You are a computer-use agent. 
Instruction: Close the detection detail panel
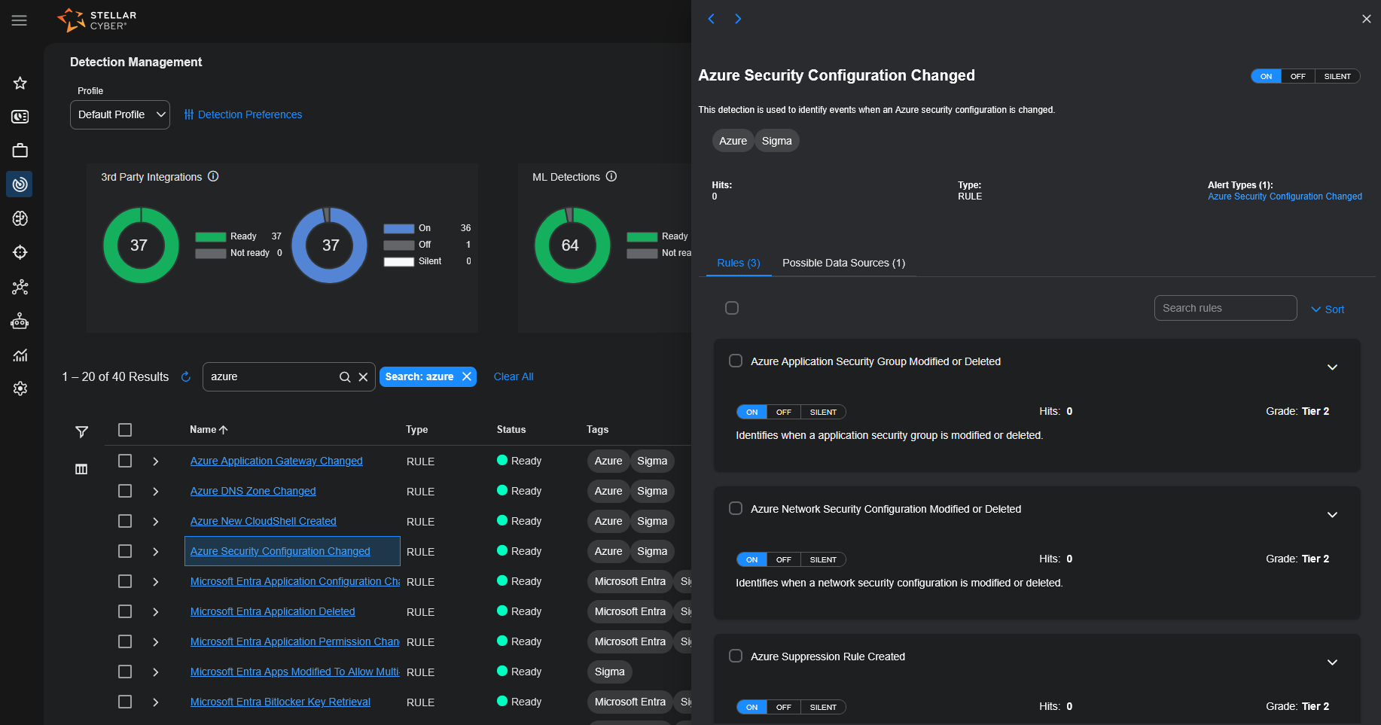1367,19
